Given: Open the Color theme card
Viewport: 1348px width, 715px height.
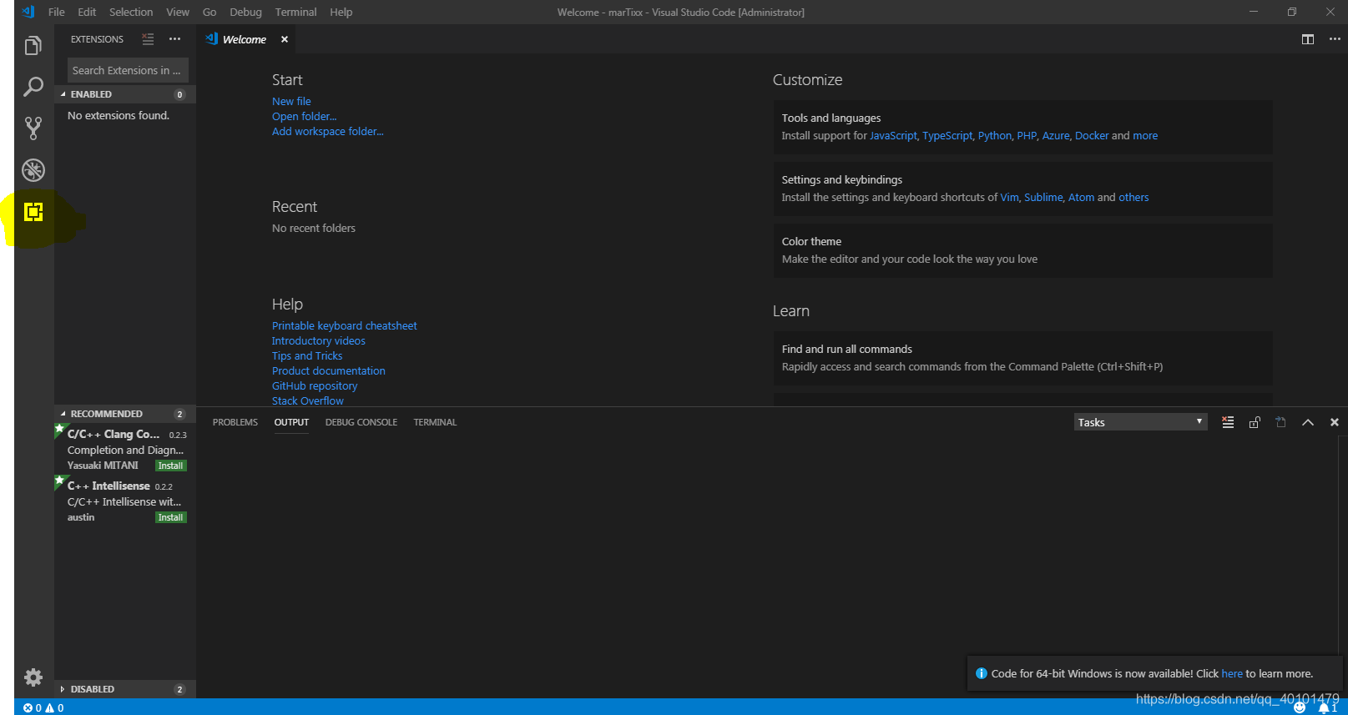Looking at the screenshot, I should pyautogui.click(x=1022, y=250).
